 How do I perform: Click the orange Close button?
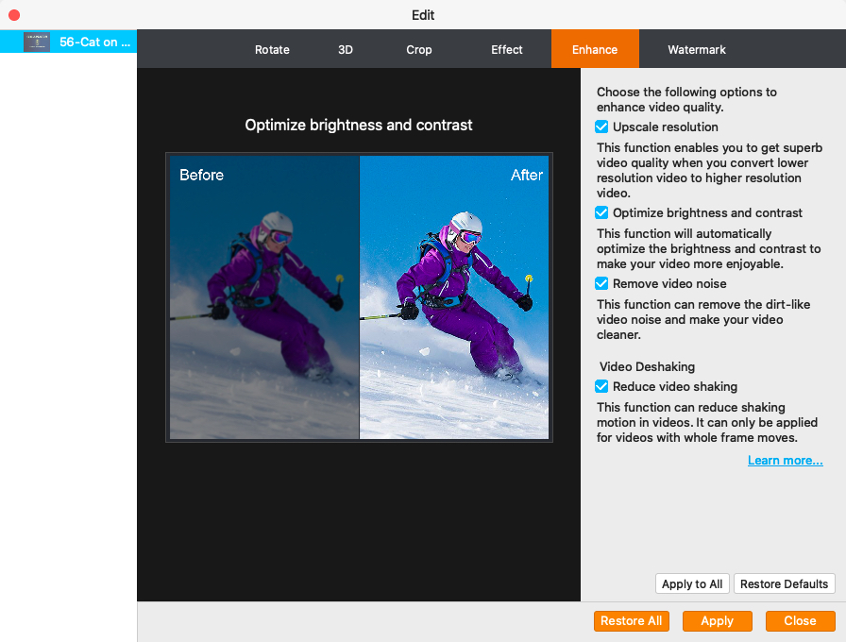coord(800,621)
